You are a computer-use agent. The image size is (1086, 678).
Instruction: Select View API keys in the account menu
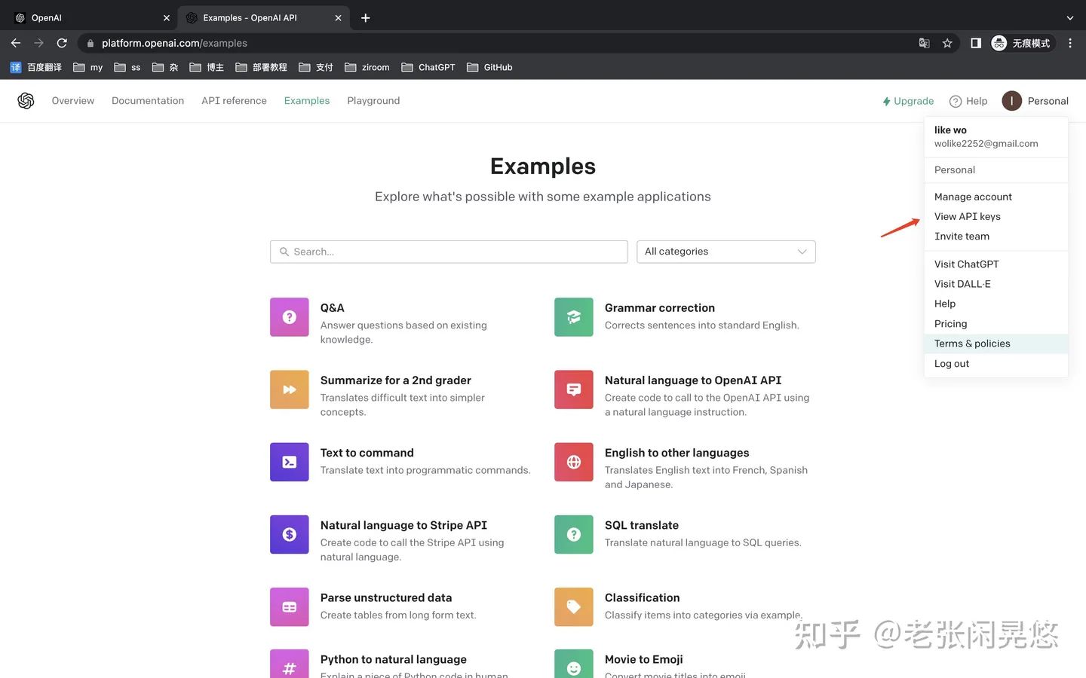coord(967,216)
